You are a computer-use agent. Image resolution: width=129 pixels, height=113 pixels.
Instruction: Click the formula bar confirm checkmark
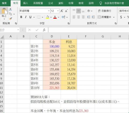(x=37, y=30)
